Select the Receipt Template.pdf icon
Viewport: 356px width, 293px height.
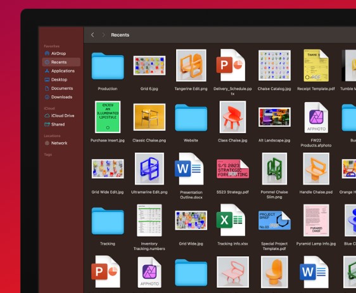tap(316, 65)
